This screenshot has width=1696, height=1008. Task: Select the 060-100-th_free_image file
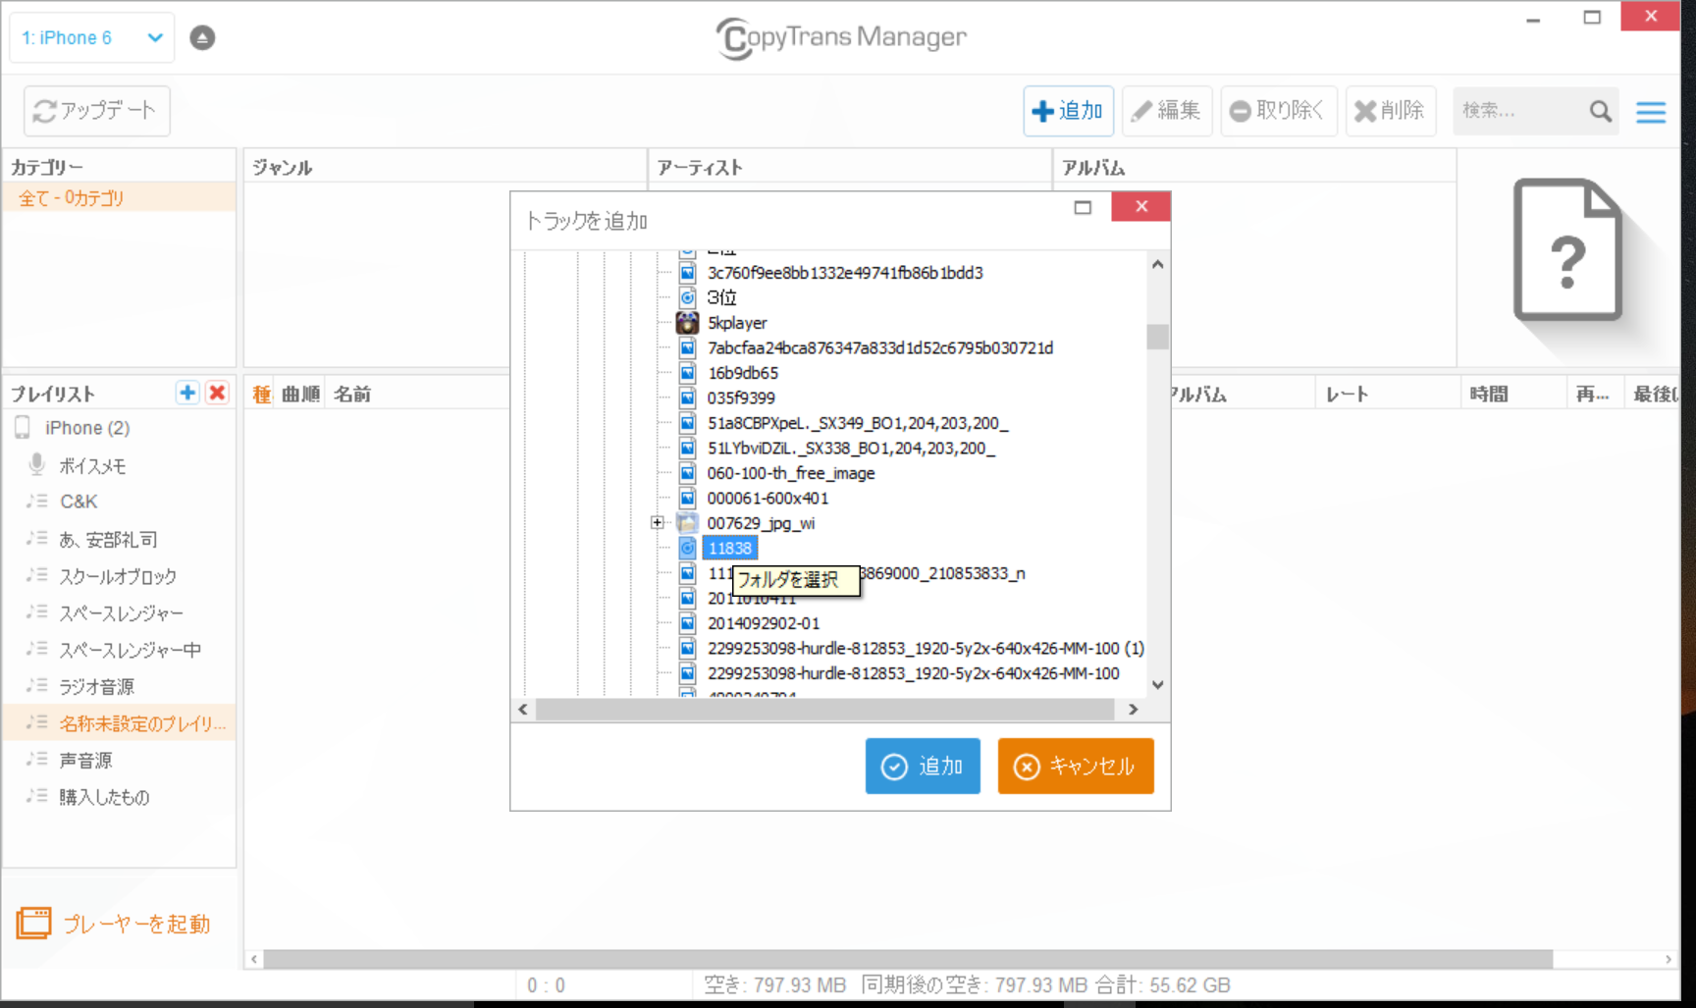(x=791, y=473)
